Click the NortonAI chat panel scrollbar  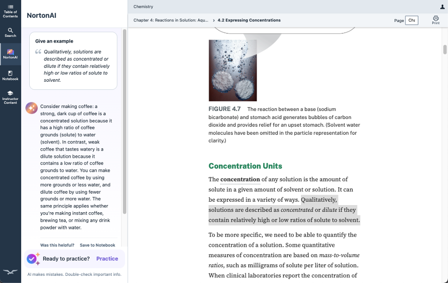(124, 121)
